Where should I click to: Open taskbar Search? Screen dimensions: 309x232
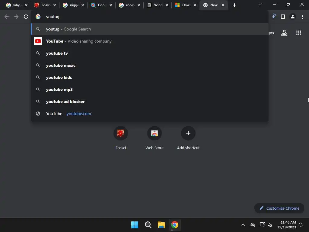pos(148,225)
